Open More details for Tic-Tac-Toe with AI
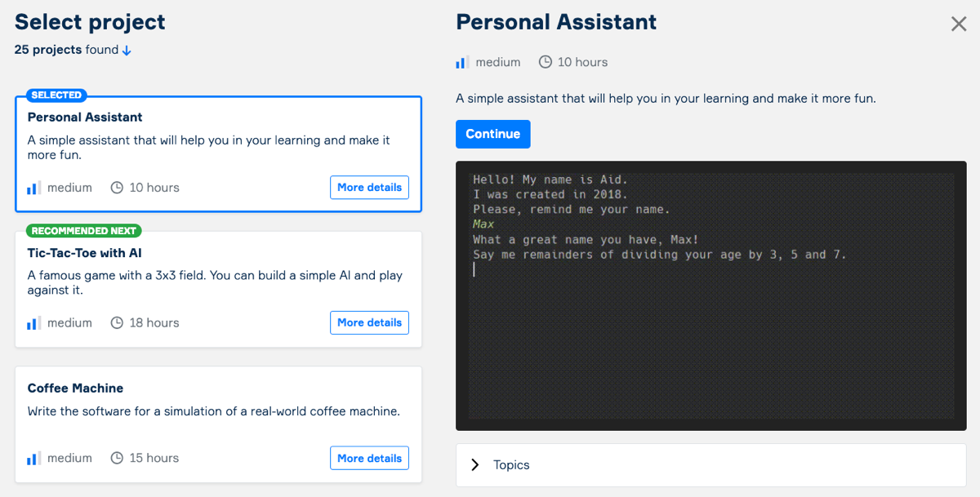The height and width of the screenshot is (497, 980). coord(369,323)
